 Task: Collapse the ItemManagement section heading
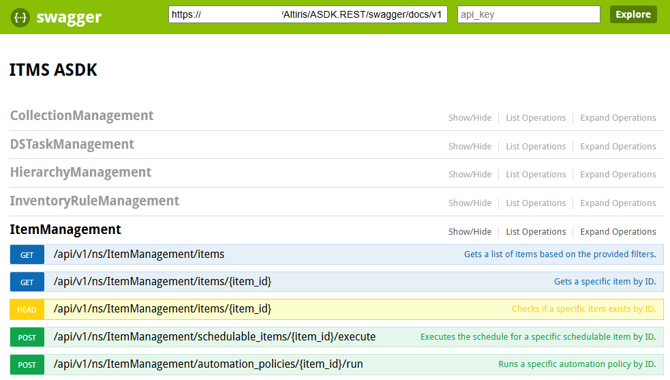pyautogui.click(x=65, y=230)
